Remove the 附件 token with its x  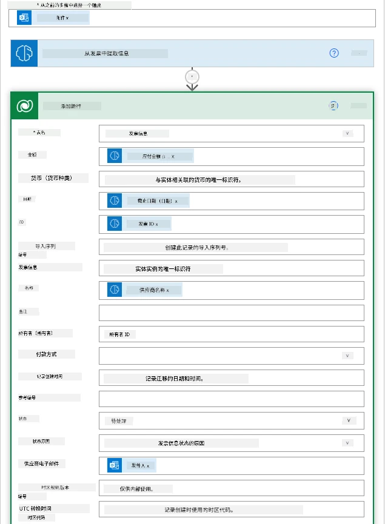tap(67, 18)
